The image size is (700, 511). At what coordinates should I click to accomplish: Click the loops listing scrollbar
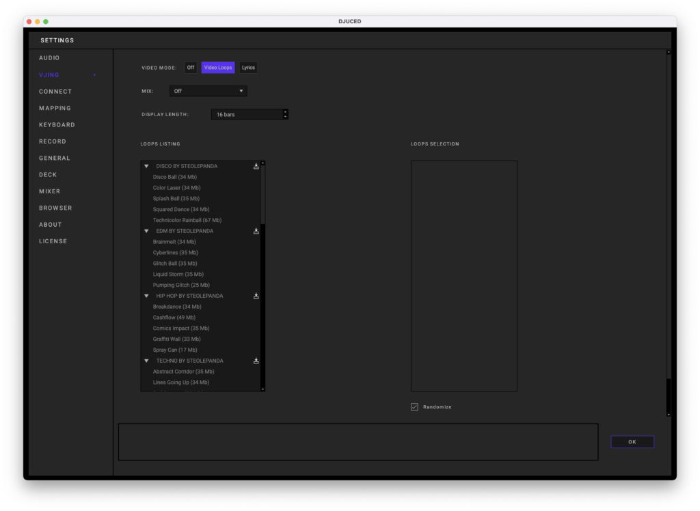click(x=263, y=198)
